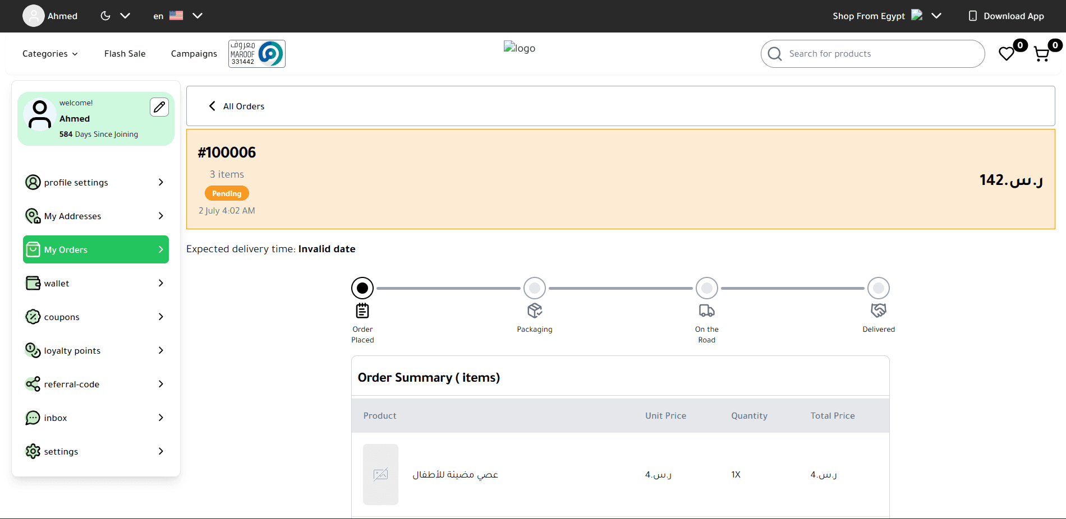Click the Order Placed clipboard icon

(x=362, y=311)
